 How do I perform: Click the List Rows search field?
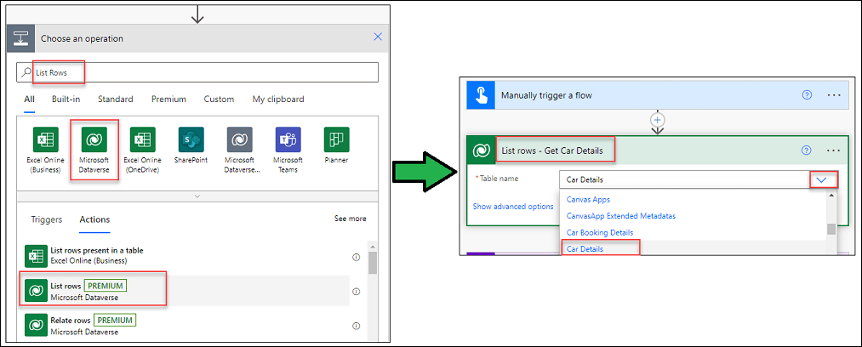click(197, 72)
